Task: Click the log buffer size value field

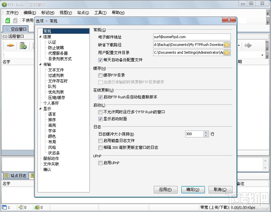Action: coord(194,134)
